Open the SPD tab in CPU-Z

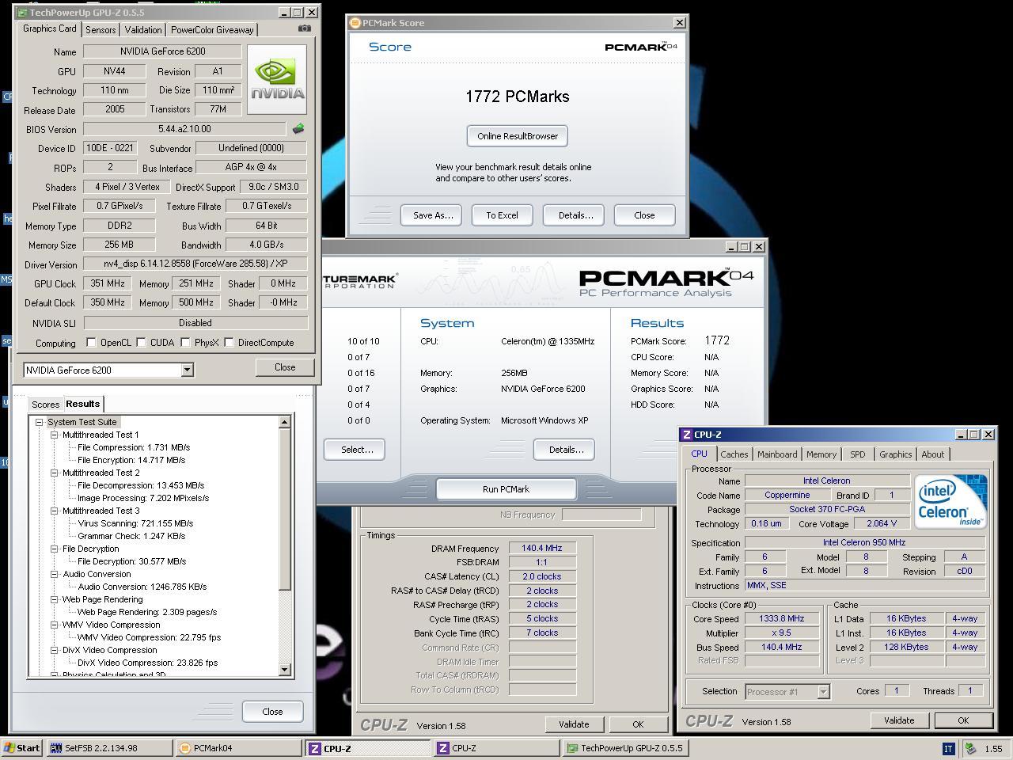coord(857,454)
